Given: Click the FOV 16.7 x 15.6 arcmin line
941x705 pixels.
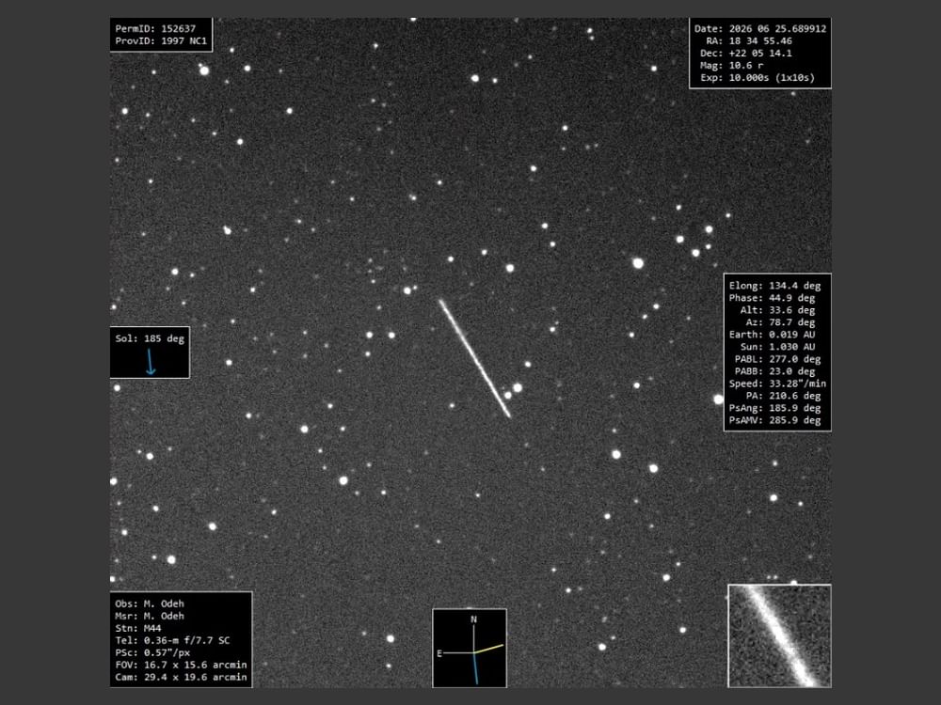Looking at the screenshot, I should [x=182, y=665].
